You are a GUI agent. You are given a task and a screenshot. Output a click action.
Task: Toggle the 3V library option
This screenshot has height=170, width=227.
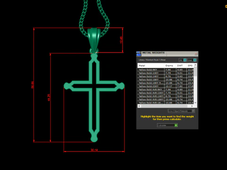click(183, 60)
